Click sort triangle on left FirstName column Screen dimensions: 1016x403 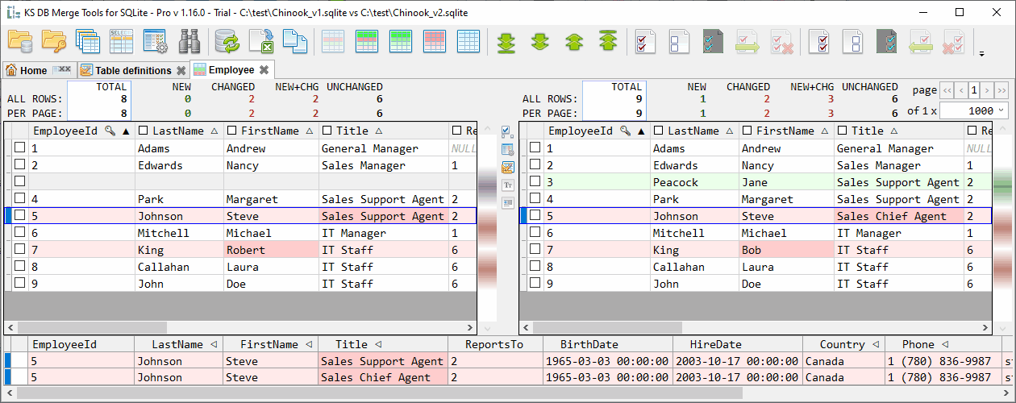click(309, 131)
